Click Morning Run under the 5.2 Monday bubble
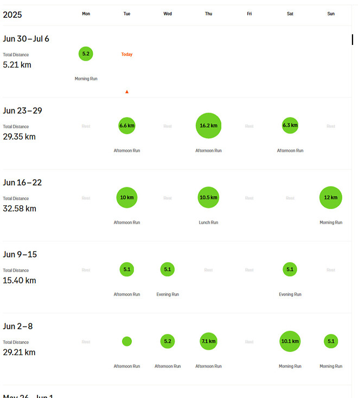358x398 pixels. click(x=86, y=79)
